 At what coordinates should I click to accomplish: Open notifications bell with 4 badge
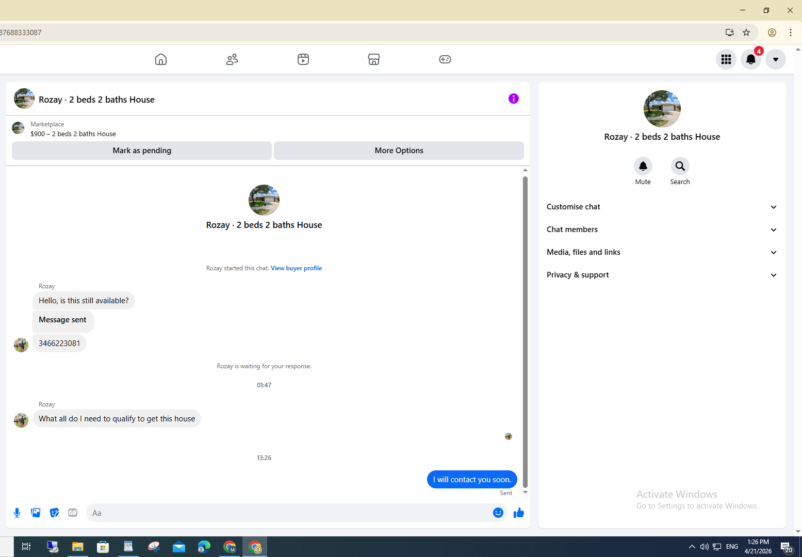[751, 59]
